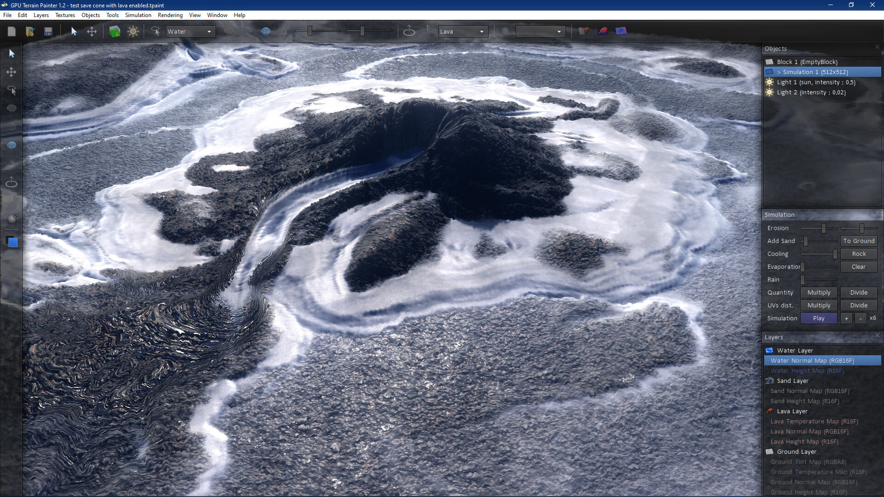The height and width of the screenshot is (497, 884).
Task: Toggle visibility of the Lava Layer
Action: point(769,411)
